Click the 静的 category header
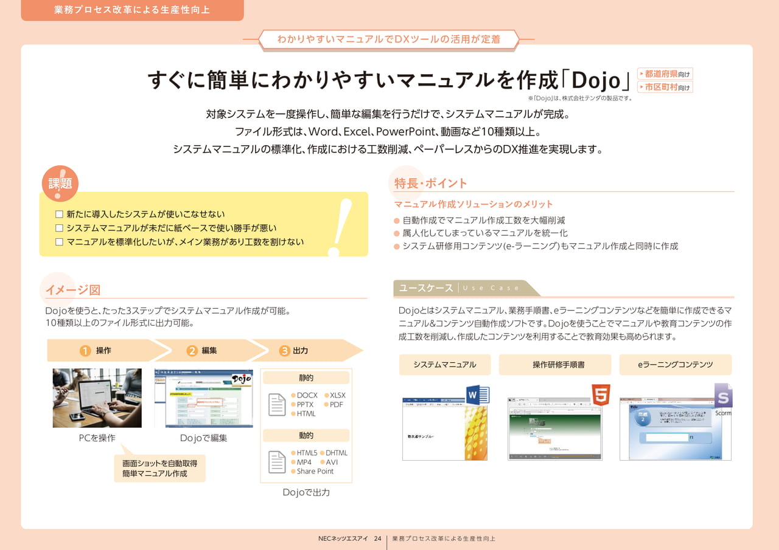The width and height of the screenshot is (779, 550). click(x=306, y=378)
